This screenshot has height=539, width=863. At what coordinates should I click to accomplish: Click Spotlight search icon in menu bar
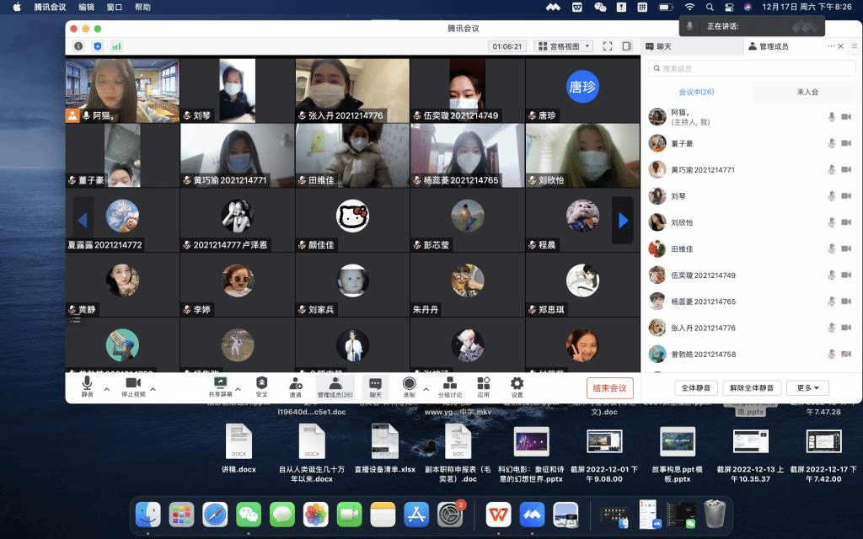point(710,7)
